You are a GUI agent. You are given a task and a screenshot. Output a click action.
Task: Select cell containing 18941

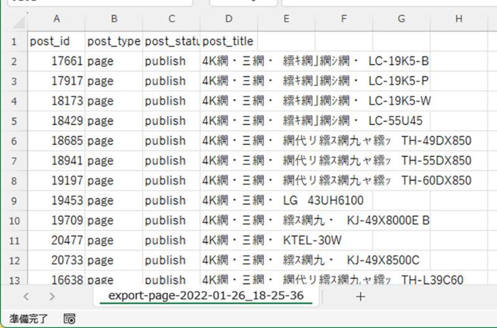57,161
